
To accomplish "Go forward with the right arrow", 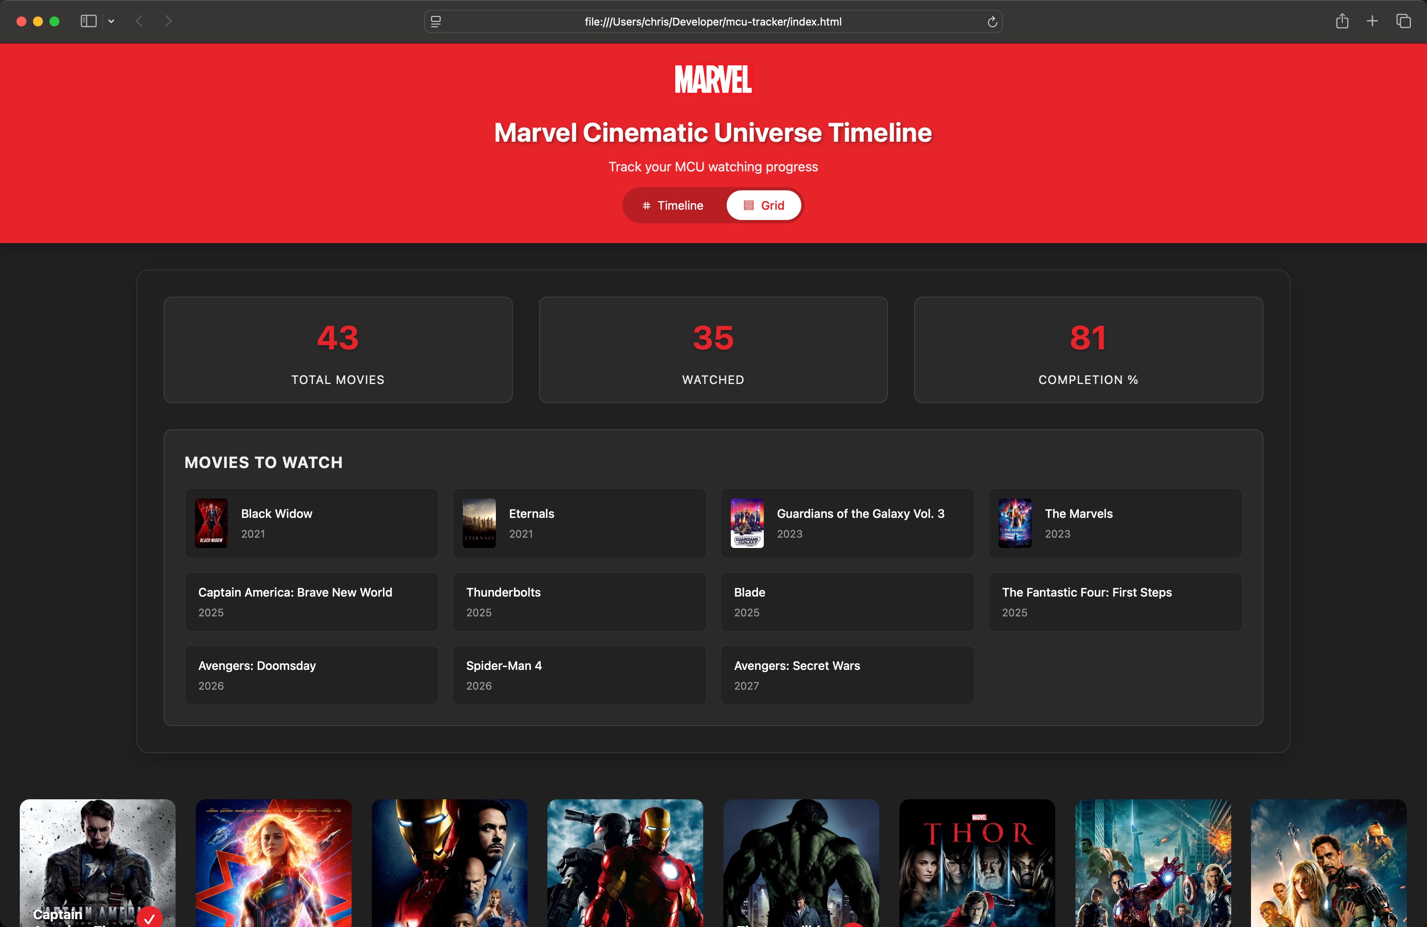I will [x=169, y=21].
